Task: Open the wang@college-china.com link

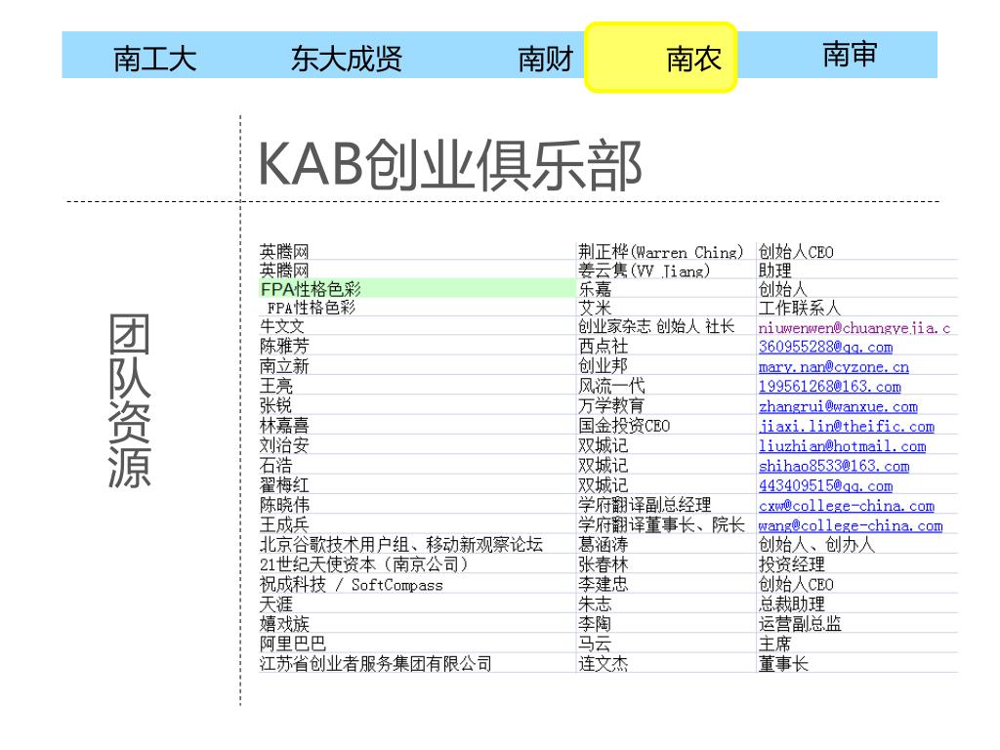Action: (851, 525)
